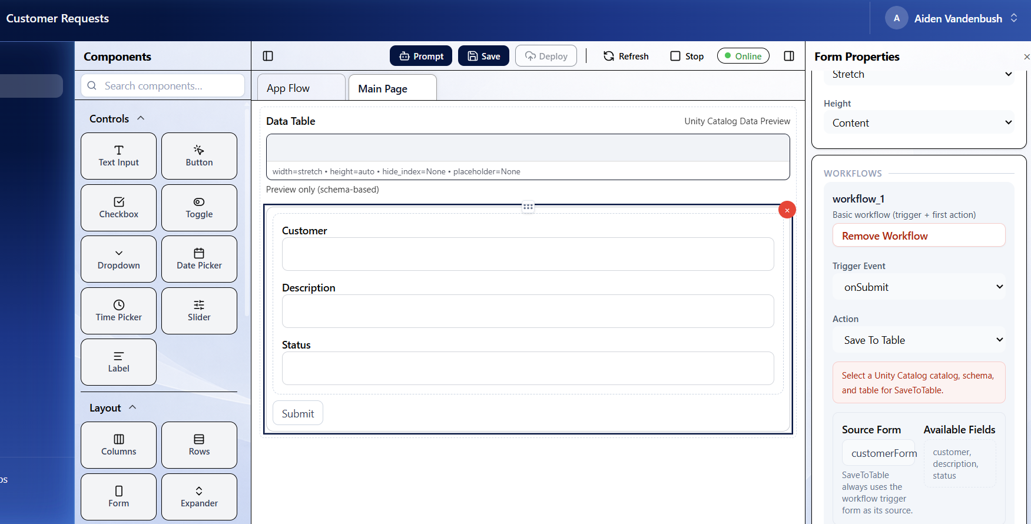
Task: Add a Dropdown component
Action: [x=118, y=259]
